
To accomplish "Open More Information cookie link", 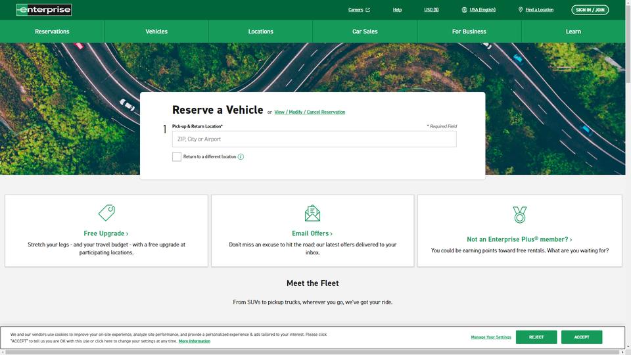I will (x=195, y=341).
